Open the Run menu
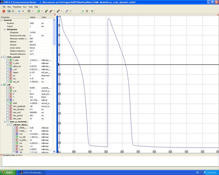Screen dimensions: 219x175 [x=25, y=7]
